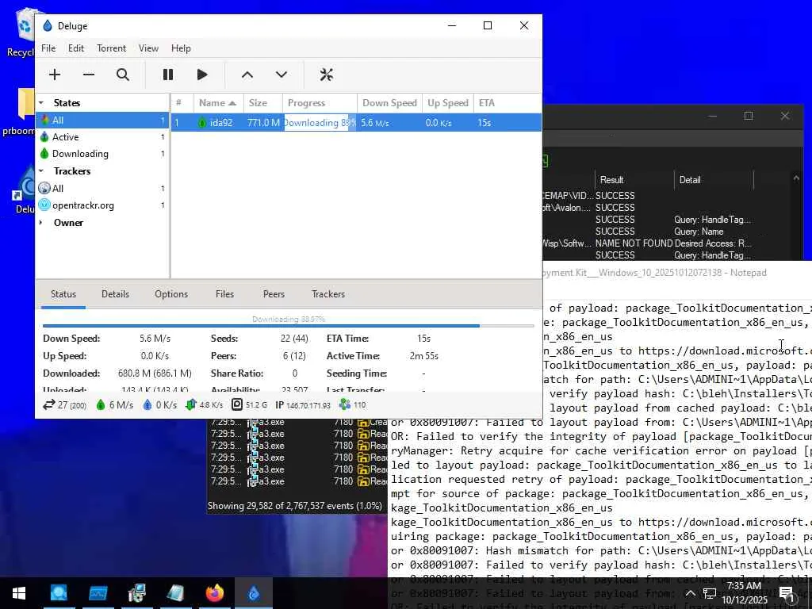The image size is (812, 609).
Task: Click the system monitor taskbar icon
Action: (98, 593)
